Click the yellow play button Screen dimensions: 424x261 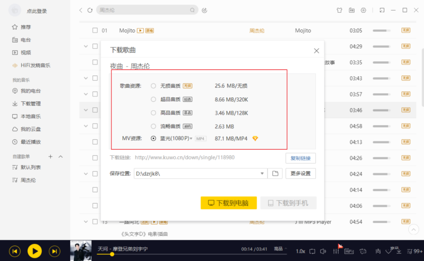pyautogui.click(x=35, y=251)
